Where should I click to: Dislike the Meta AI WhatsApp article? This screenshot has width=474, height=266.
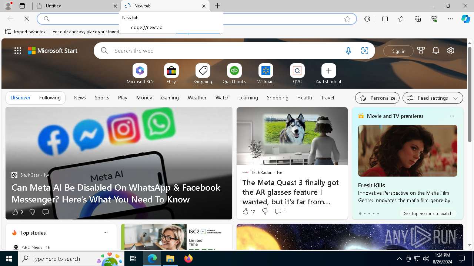click(32, 212)
